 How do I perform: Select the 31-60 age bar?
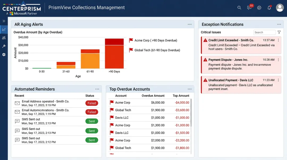66,65
